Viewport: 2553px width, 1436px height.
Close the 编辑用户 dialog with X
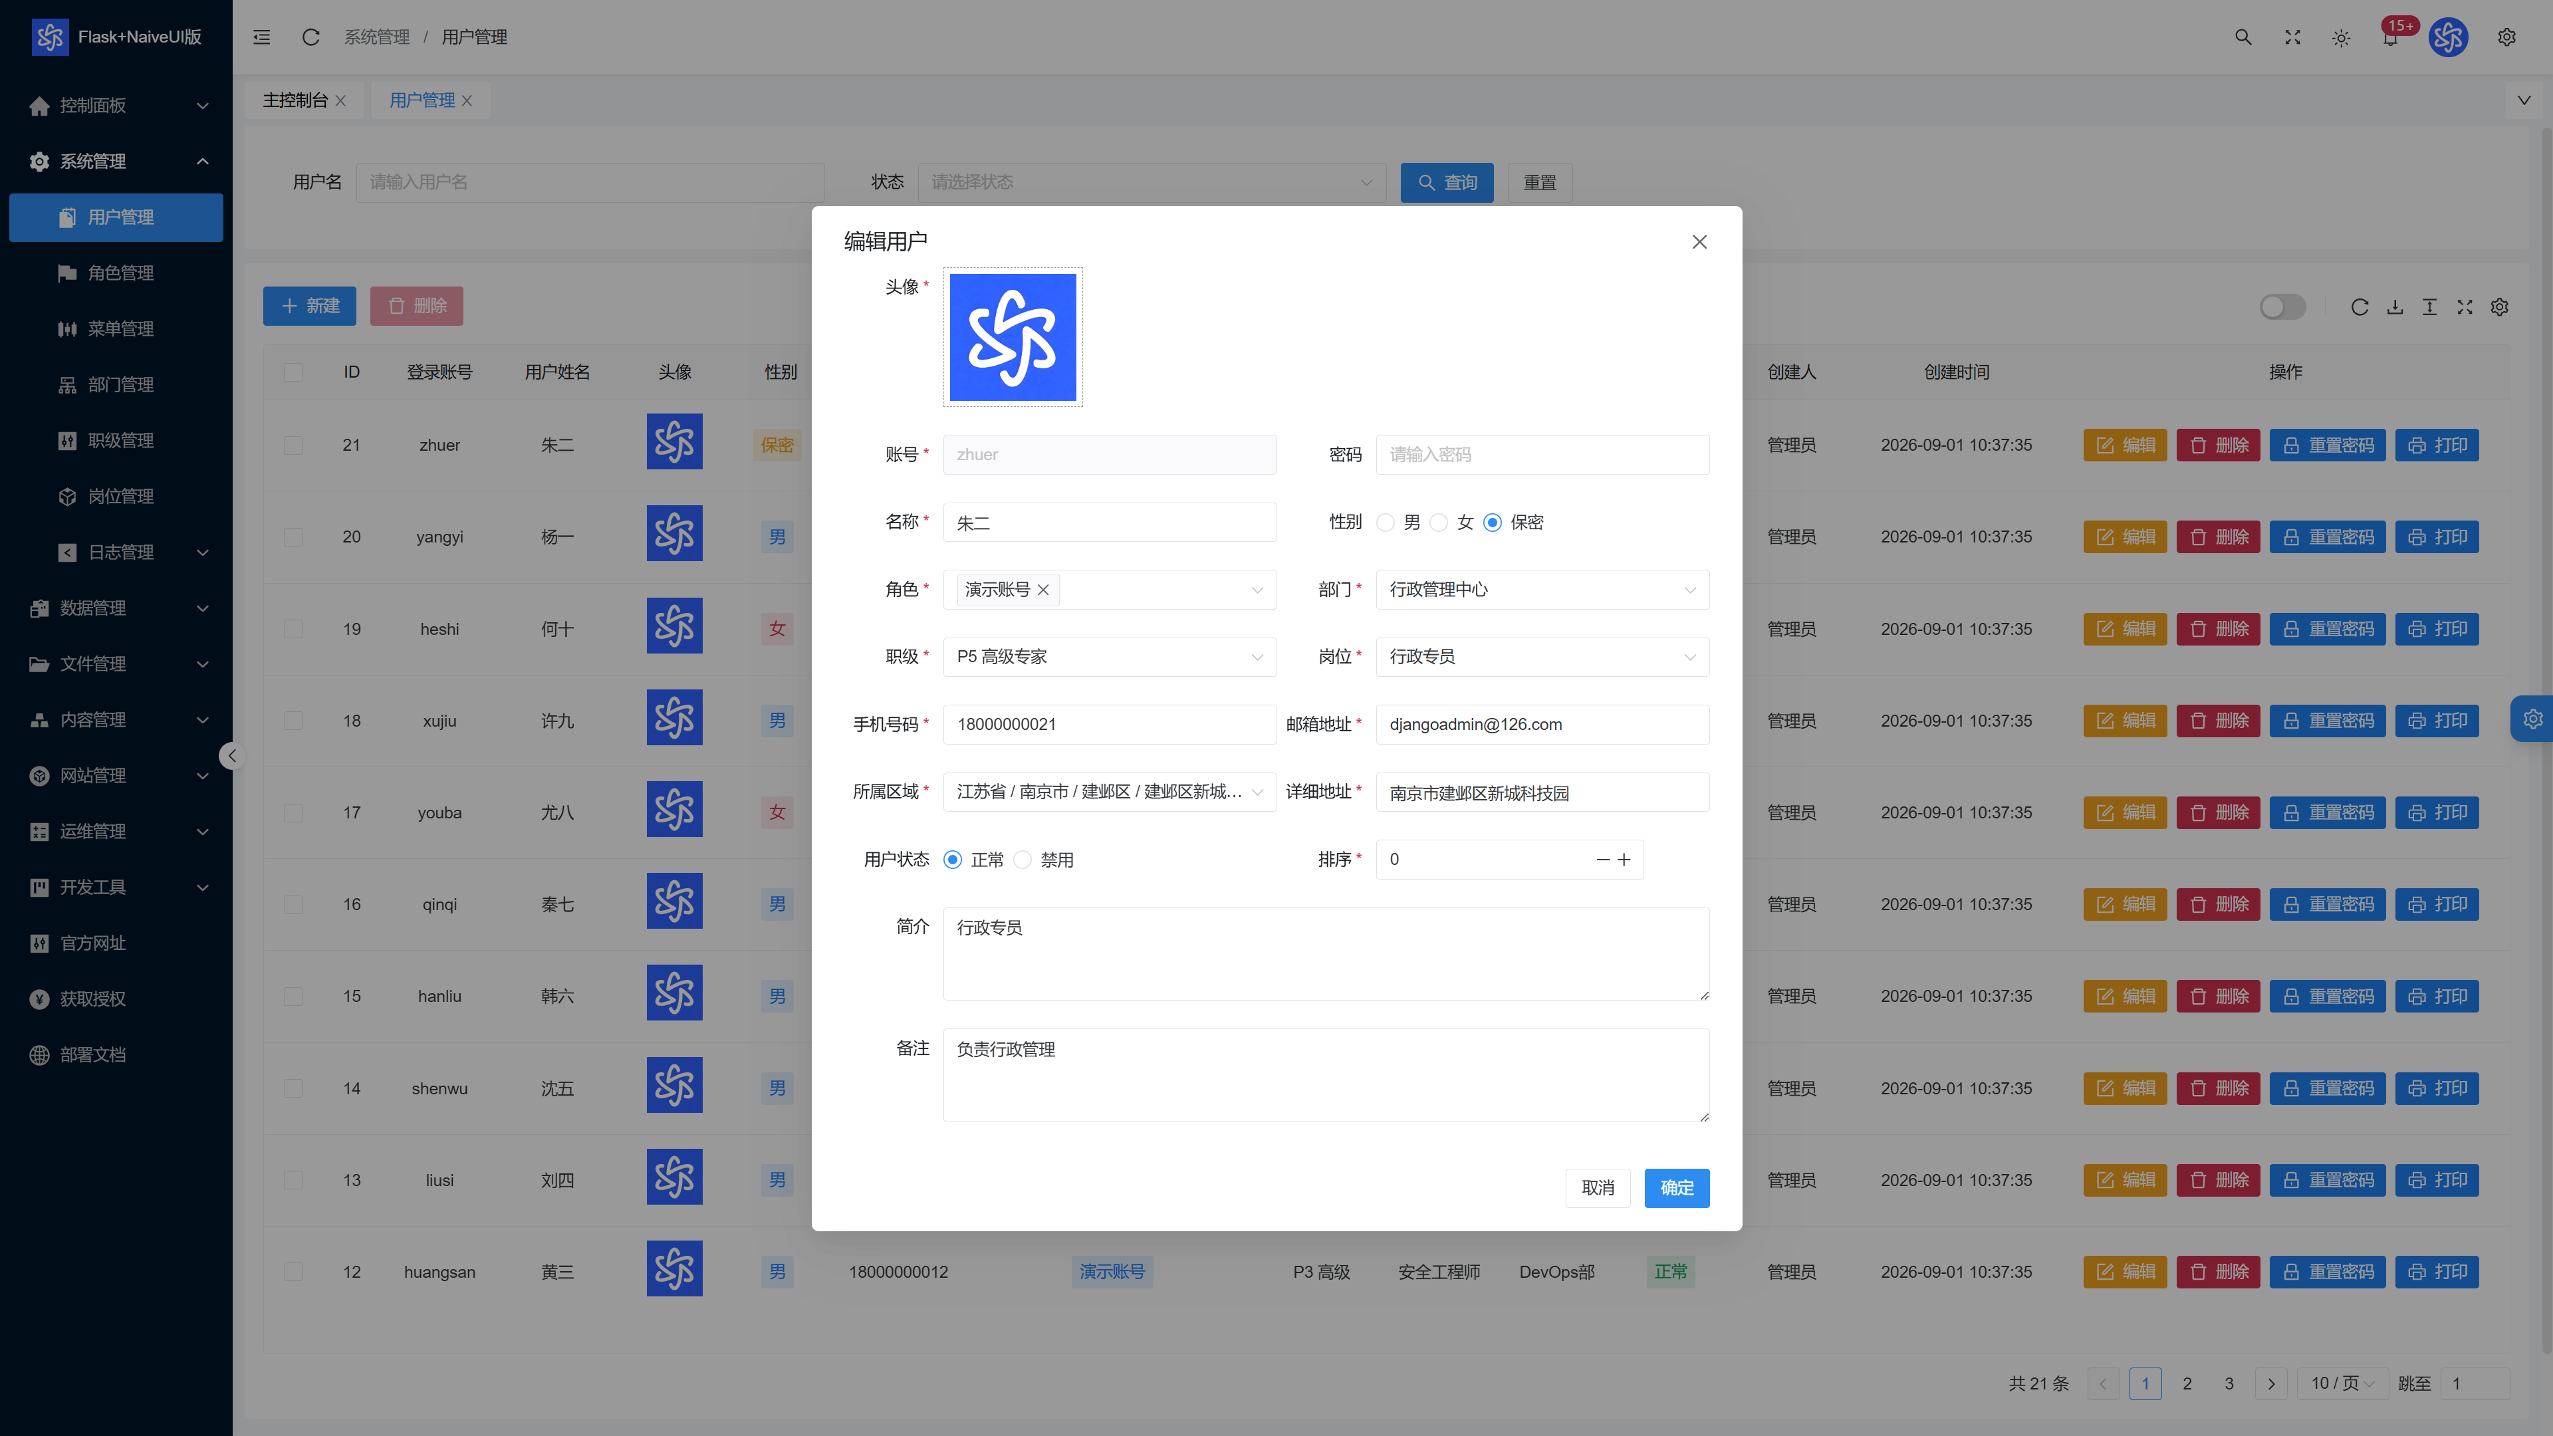[1699, 242]
